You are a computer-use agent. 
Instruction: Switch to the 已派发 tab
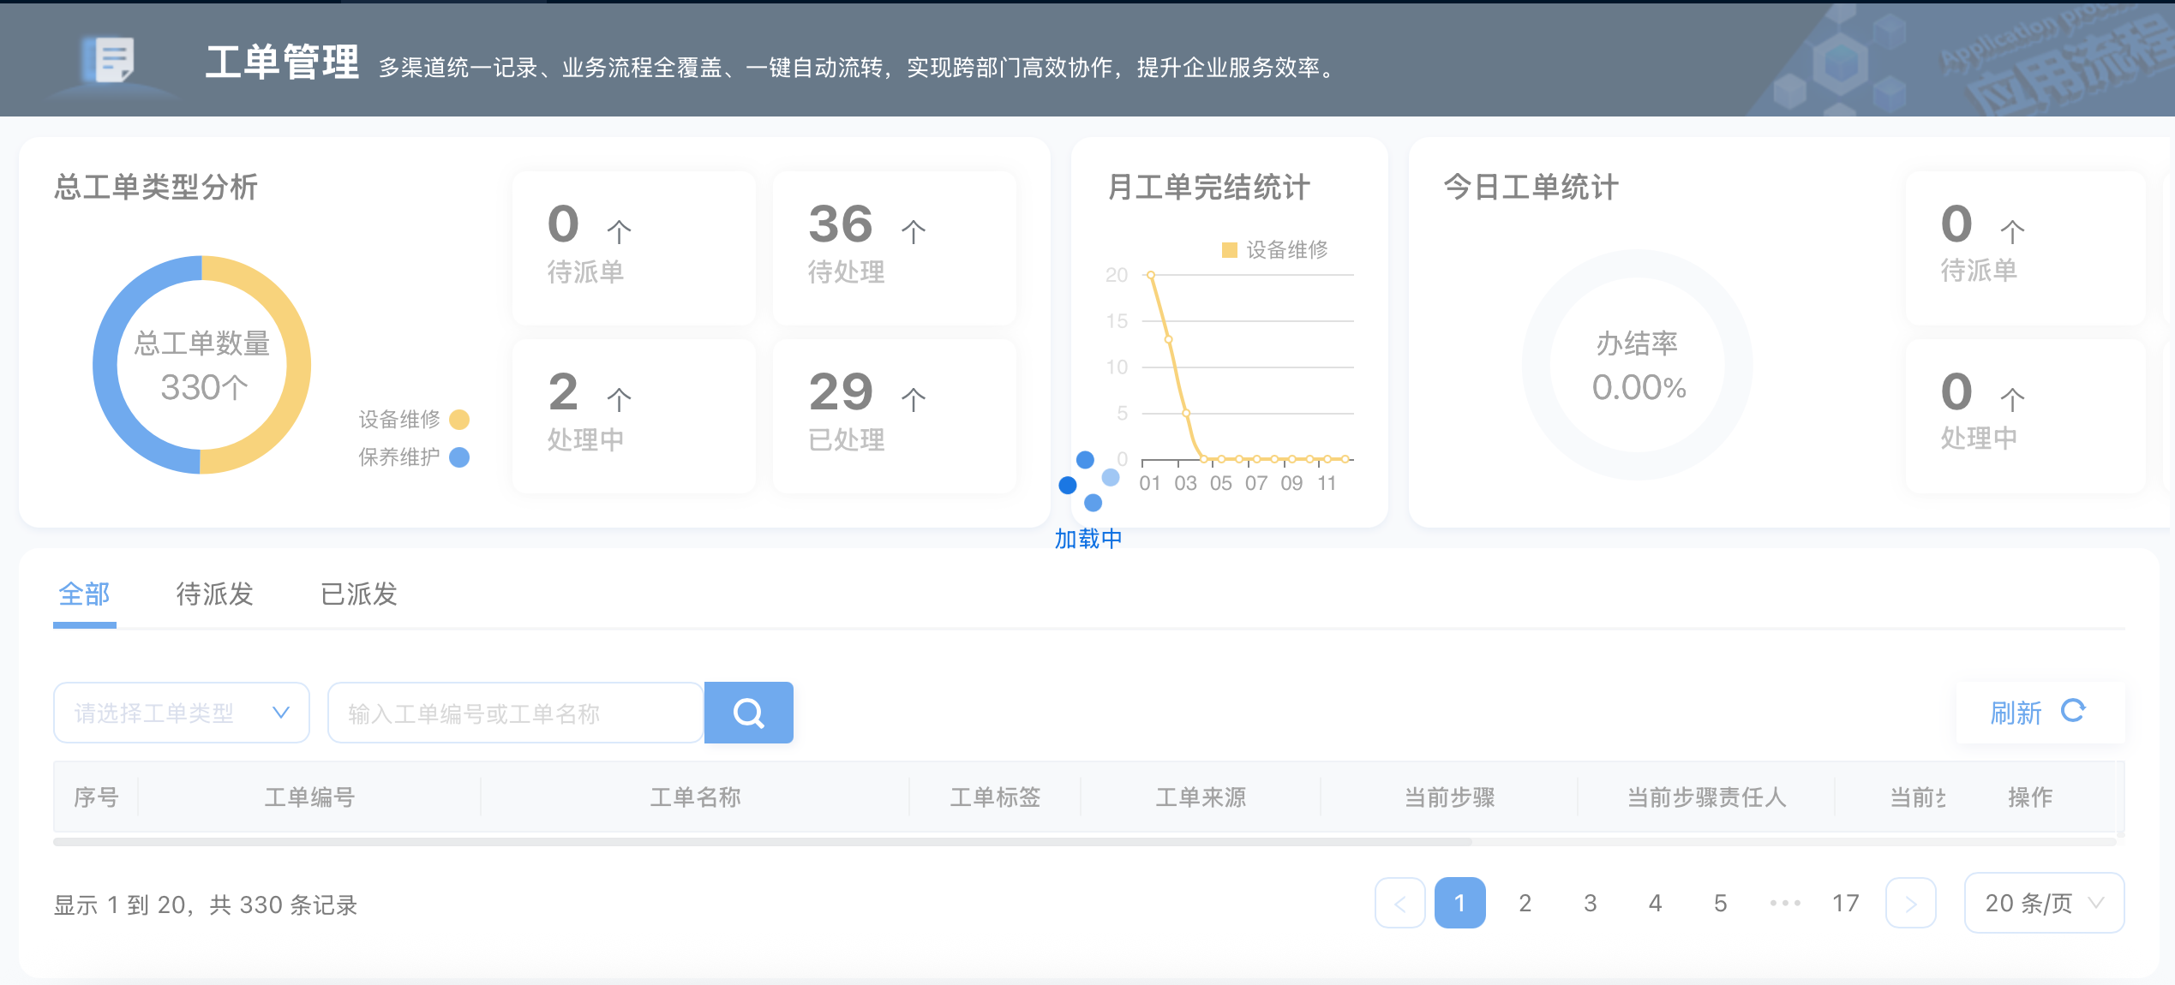click(x=359, y=594)
